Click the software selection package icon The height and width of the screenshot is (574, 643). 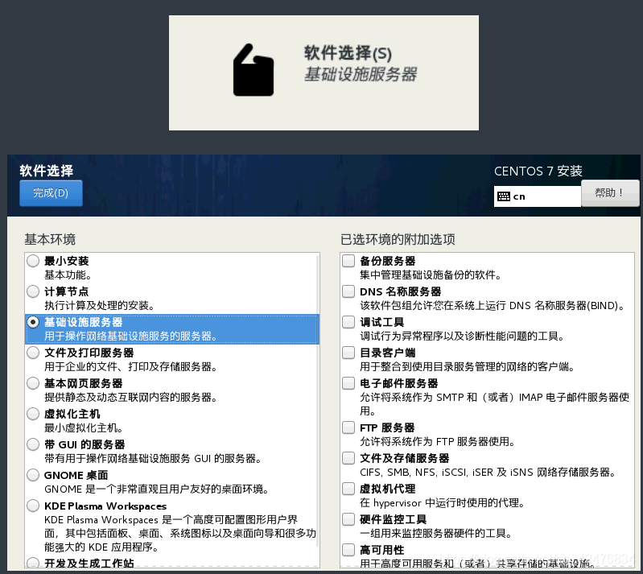coord(253,70)
